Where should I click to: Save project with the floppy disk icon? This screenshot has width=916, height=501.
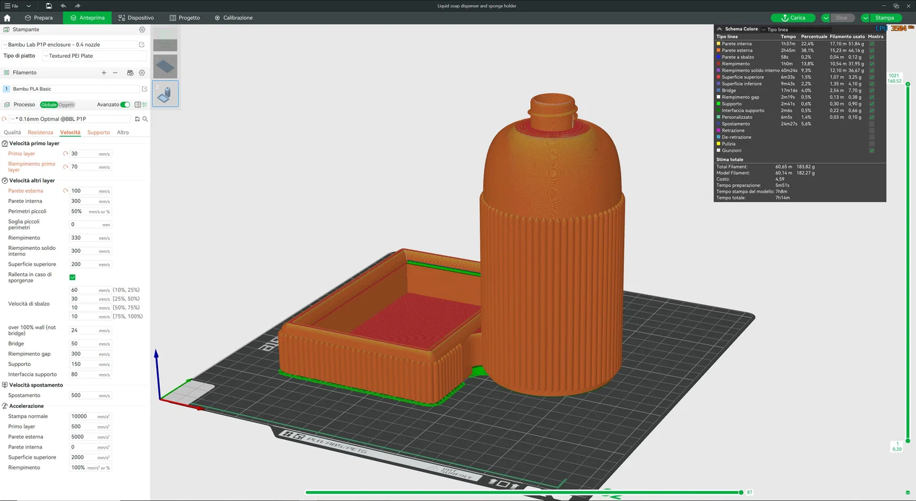pos(49,6)
